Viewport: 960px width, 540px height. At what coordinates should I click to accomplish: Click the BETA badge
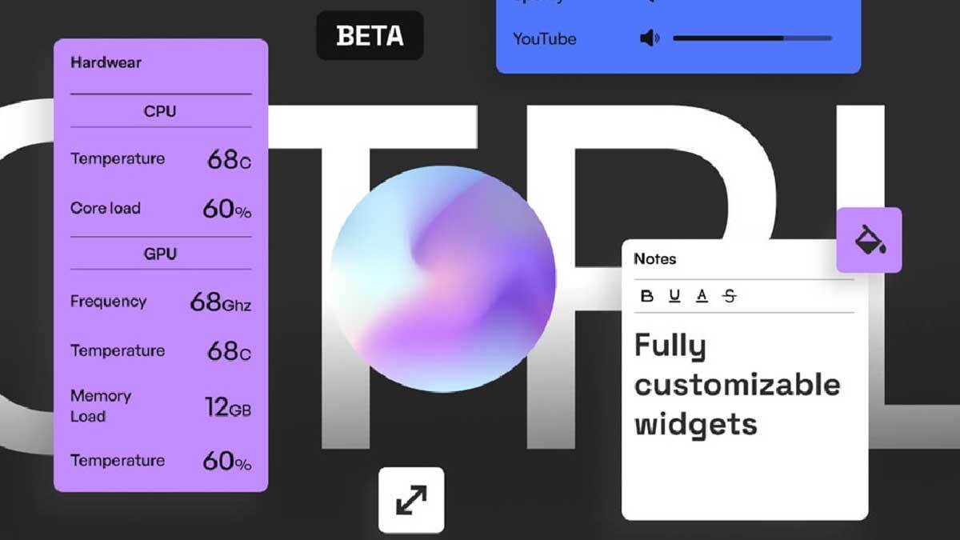pyautogui.click(x=370, y=36)
